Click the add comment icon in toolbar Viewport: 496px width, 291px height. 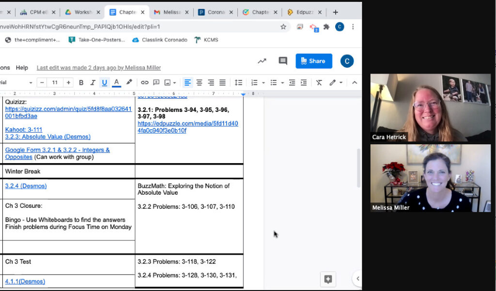click(156, 83)
